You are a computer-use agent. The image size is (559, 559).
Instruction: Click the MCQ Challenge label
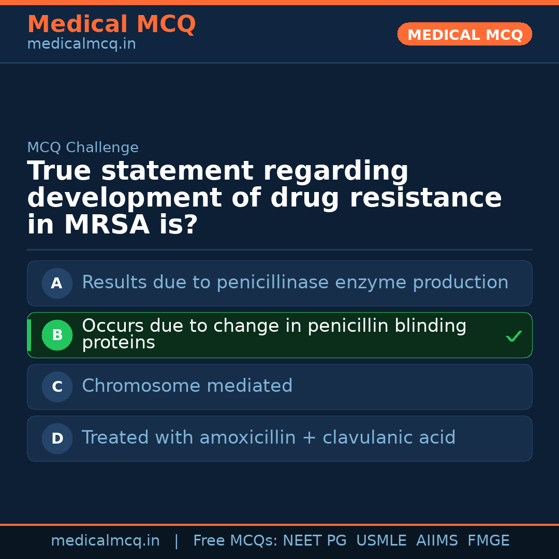(83, 148)
